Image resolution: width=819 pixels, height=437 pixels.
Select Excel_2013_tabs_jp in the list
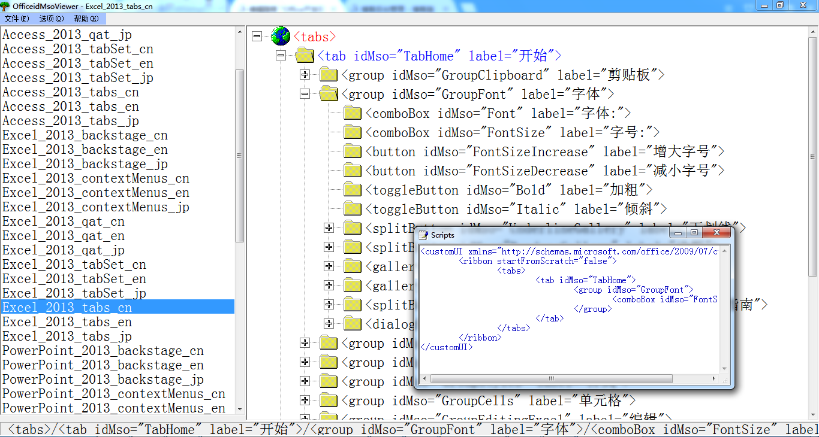(67, 336)
